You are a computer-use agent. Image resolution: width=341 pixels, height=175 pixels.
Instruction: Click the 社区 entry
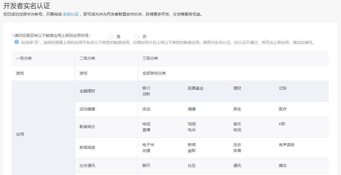(x=192, y=166)
